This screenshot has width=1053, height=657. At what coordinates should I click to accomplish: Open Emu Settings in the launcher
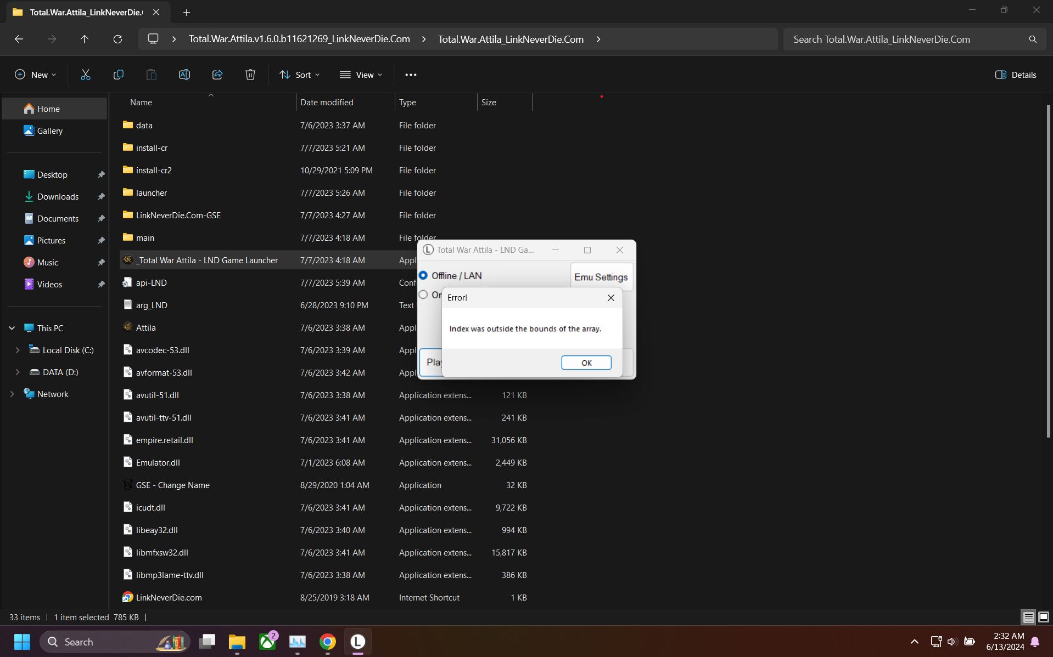(601, 277)
